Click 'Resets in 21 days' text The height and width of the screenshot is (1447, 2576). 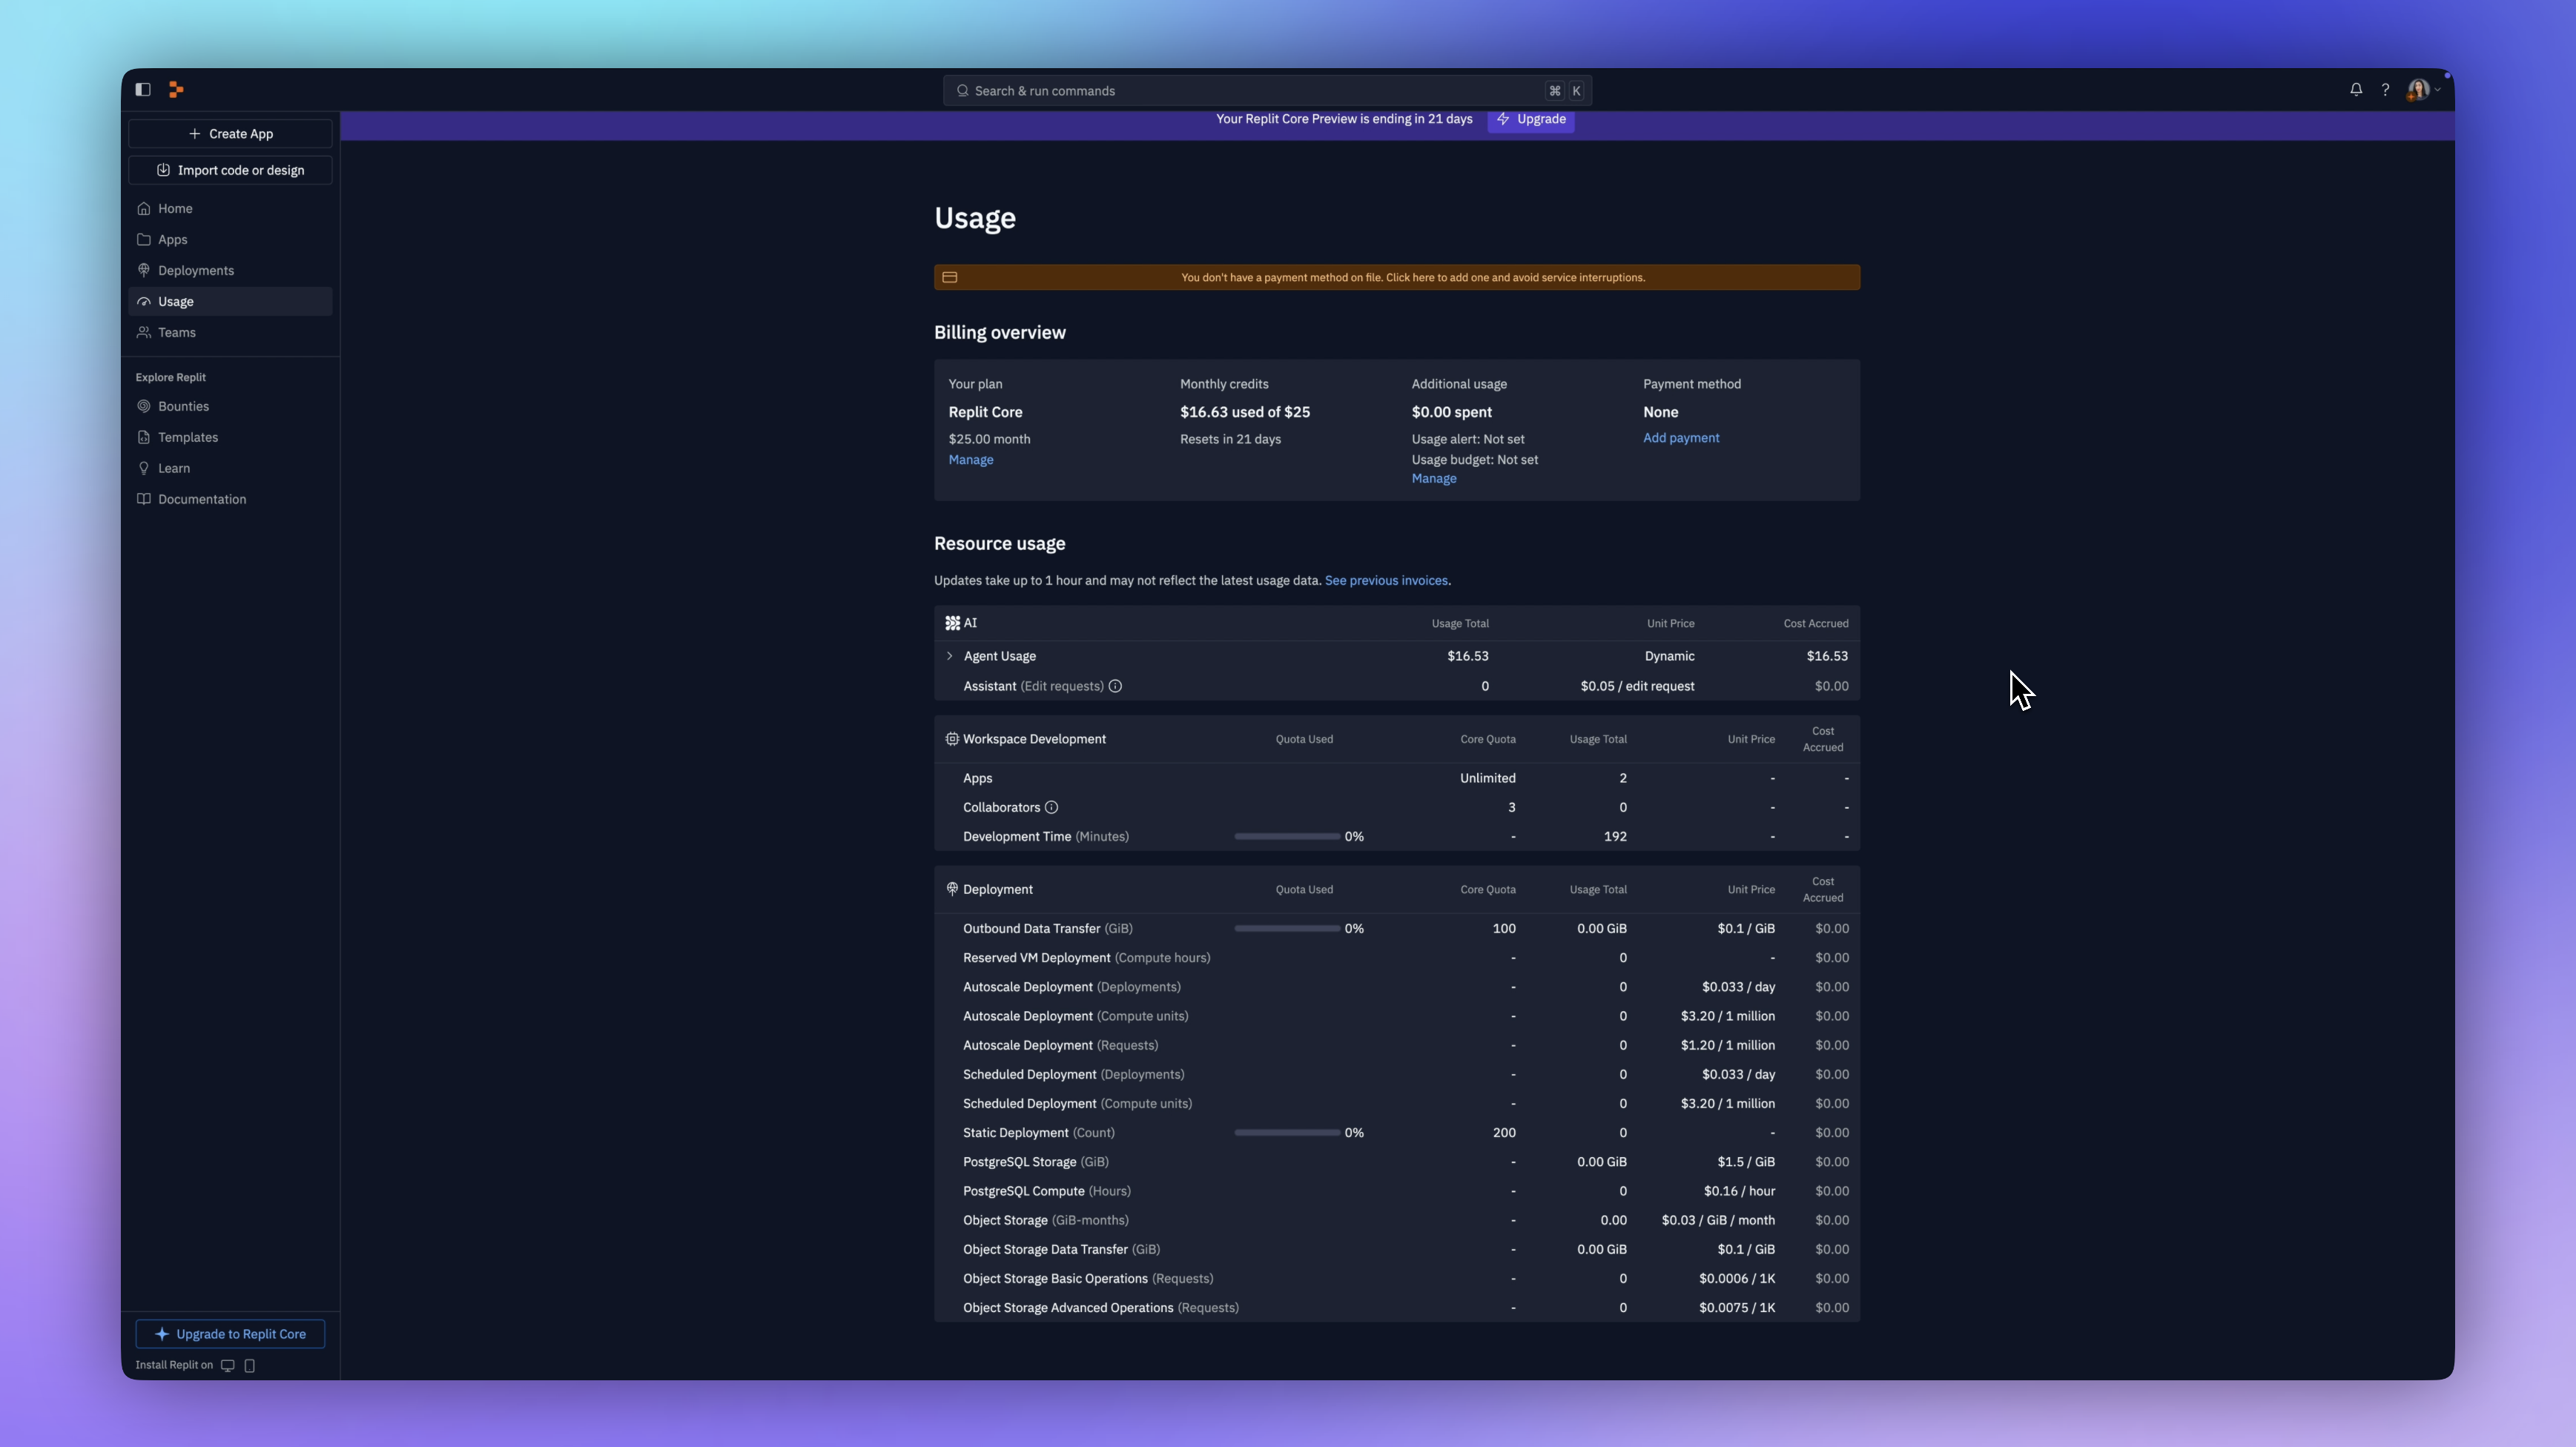pyautogui.click(x=1230, y=440)
